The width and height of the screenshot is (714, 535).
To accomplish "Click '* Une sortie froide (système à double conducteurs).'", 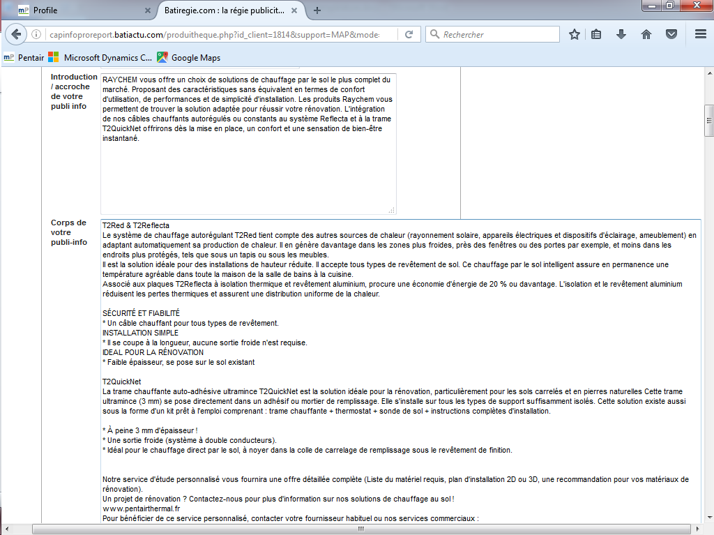I will click(x=190, y=440).
